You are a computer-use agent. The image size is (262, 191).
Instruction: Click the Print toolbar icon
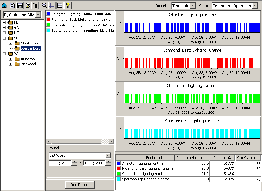tap(28, 5)
